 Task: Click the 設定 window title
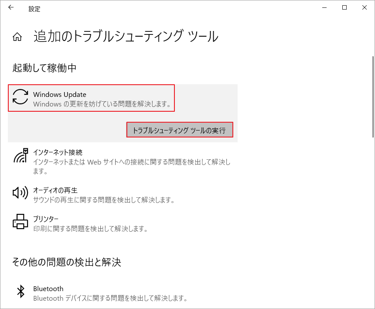(x=34, y=9)
